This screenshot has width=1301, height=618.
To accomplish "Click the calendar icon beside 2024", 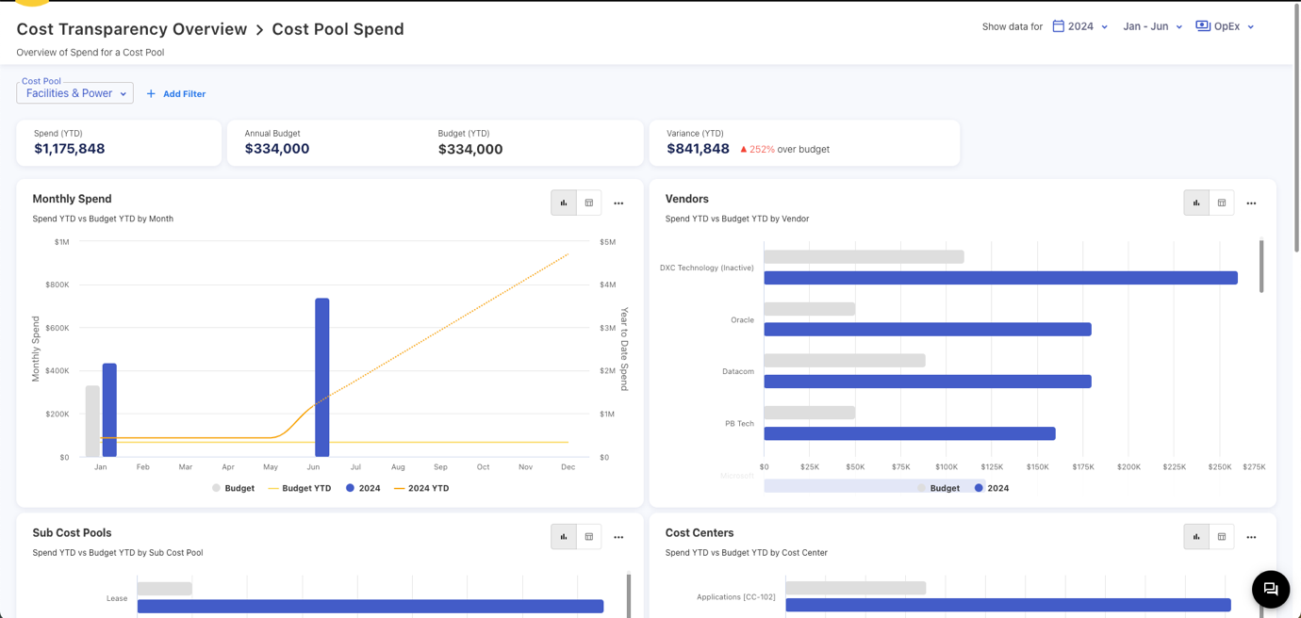I will pos(1058,26).
